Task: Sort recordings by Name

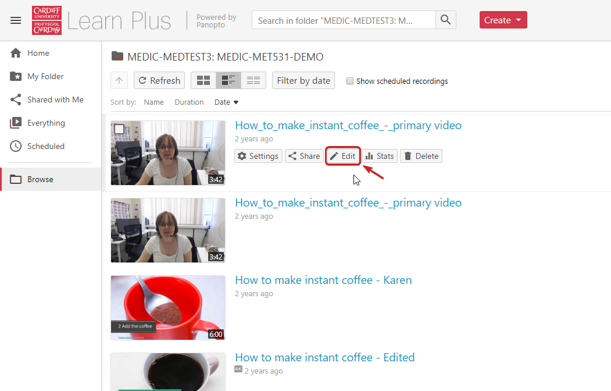Action: tap(153, 102)
